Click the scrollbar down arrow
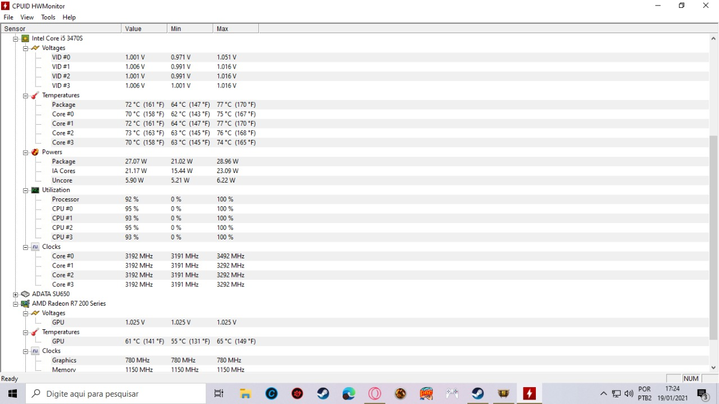Image resolution: width=719 pixels, height=404 pixels. (x=714, y=368)
